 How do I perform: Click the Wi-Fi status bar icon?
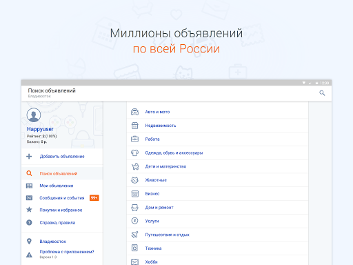[304, 83]
